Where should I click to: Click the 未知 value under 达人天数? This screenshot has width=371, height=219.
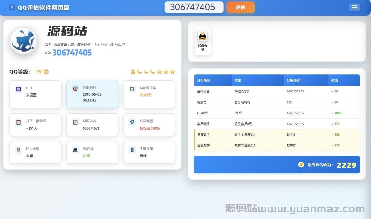(x=30, y=156)
